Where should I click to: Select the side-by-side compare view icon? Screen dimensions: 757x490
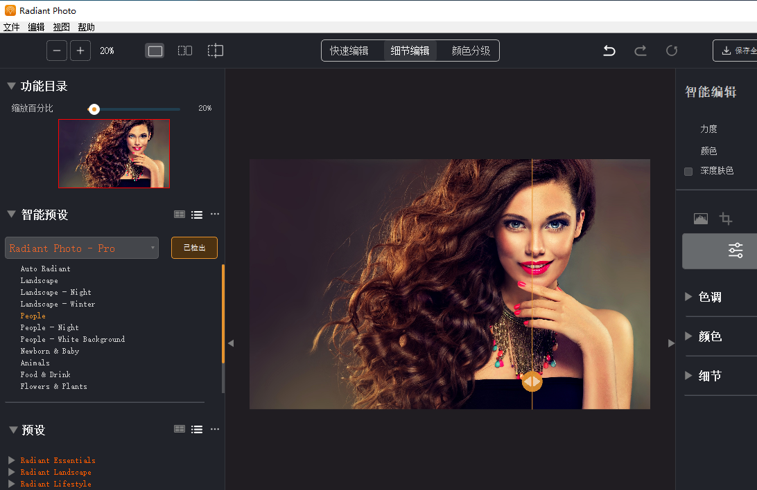tap(185, 51)
